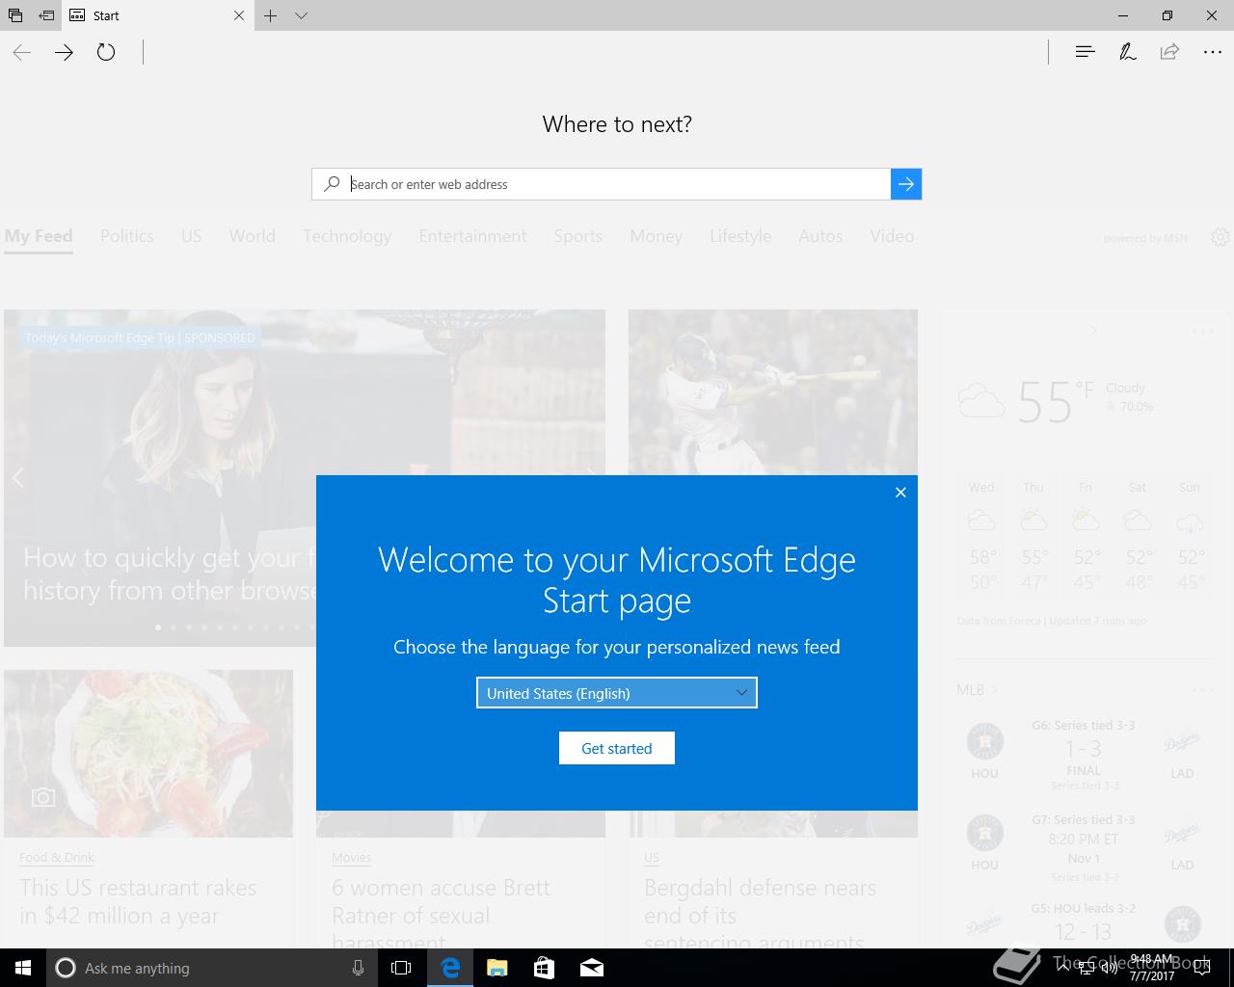Image resolution: width=1234 pixels, height=987 pixels.
Task: Open 'Bergdahl defense nears end' article
Action: click(760, 913)
